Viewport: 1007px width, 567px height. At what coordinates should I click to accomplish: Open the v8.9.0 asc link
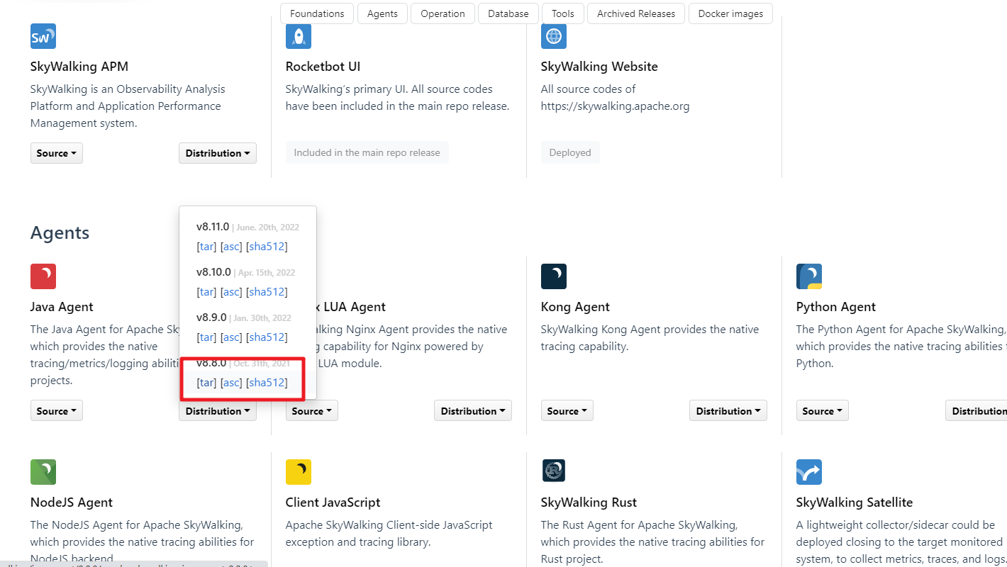click(231, 337)
